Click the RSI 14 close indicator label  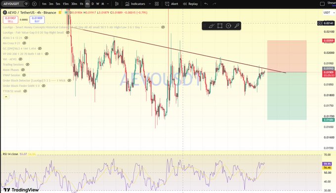point(10,154)
